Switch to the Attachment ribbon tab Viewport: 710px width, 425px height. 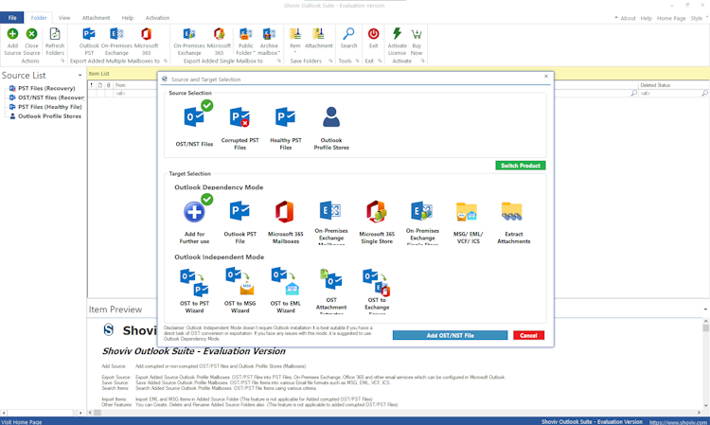[x=96, y=18]
